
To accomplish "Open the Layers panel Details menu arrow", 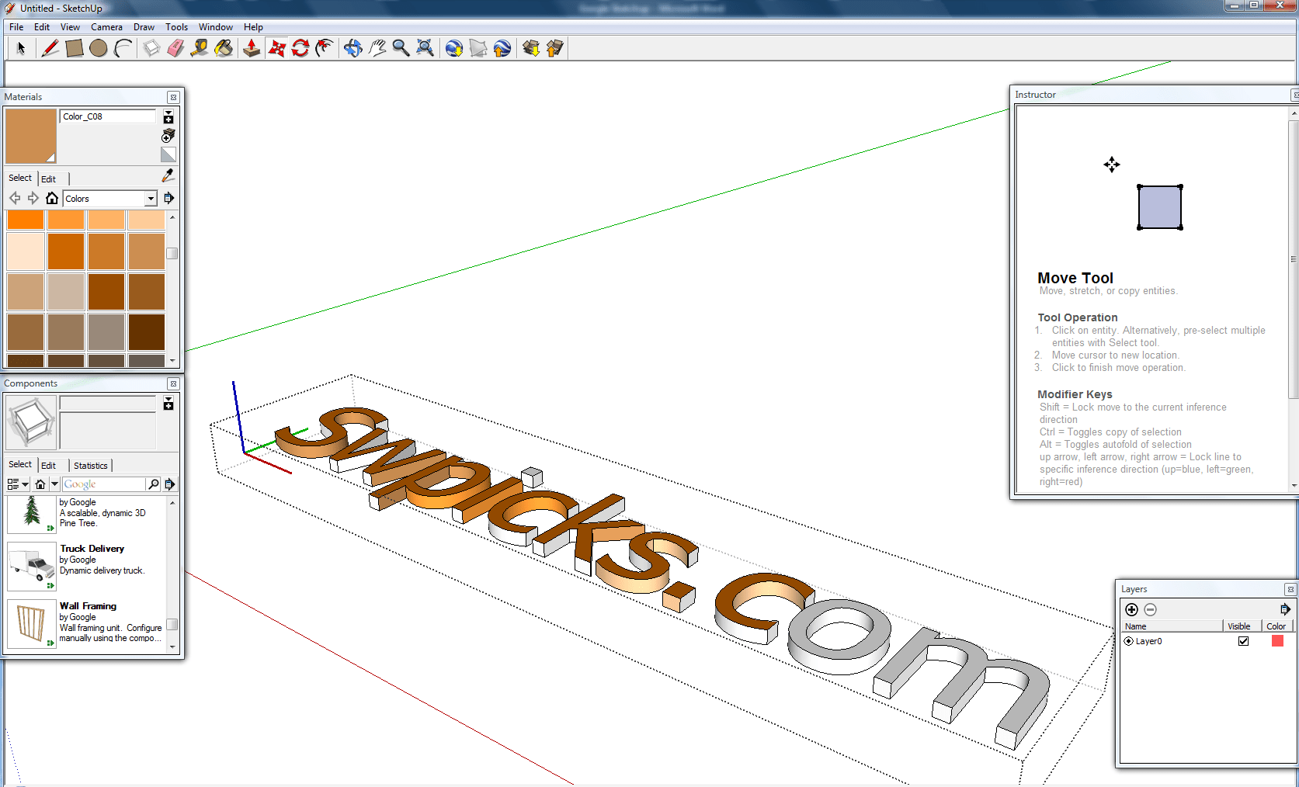I will (1285, 609).
